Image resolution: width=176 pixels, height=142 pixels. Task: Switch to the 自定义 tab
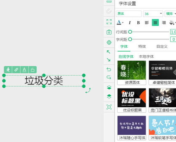point(162,47)
